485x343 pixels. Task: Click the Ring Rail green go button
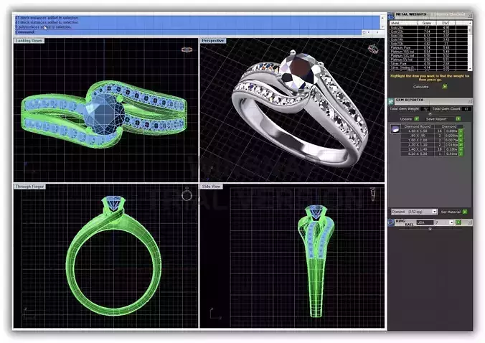point(458,222)
